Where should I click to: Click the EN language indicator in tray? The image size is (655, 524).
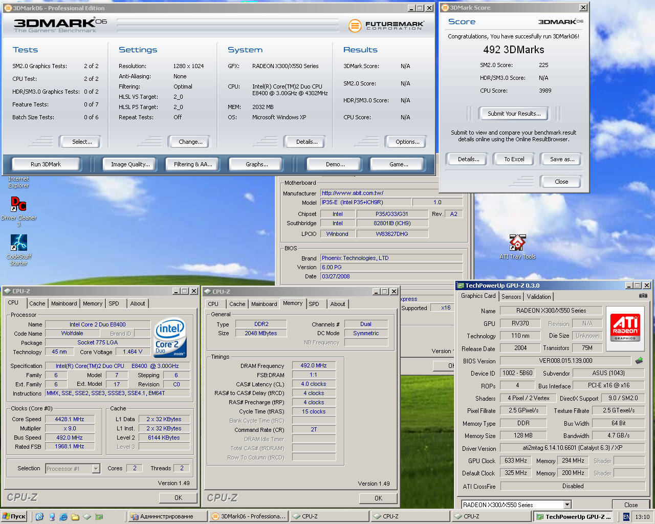(x=626, y=517)
